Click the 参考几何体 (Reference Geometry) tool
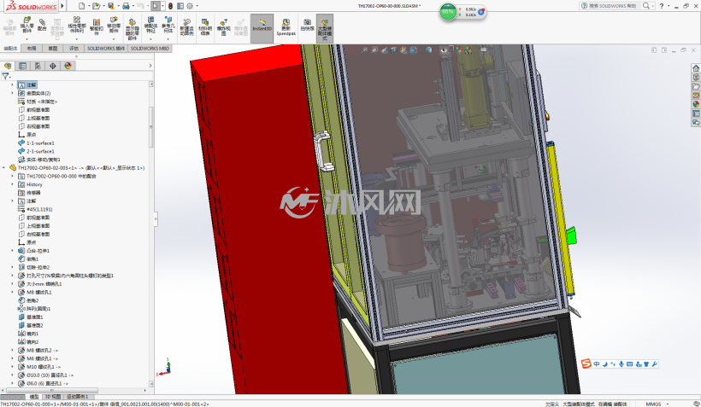 point(168,25)
